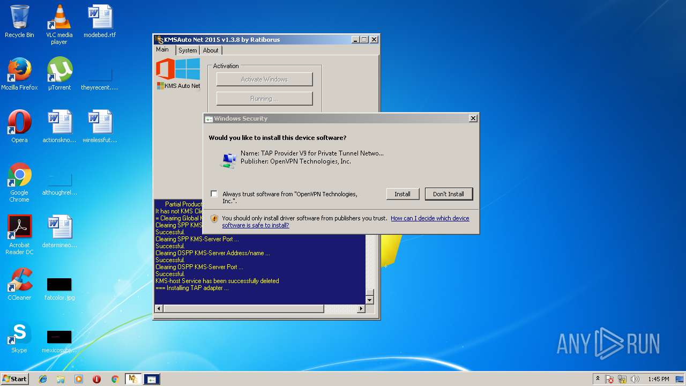Open the µTorrent desktop shortcut
The width and height of the screenshot is (686, 386).
59,74
